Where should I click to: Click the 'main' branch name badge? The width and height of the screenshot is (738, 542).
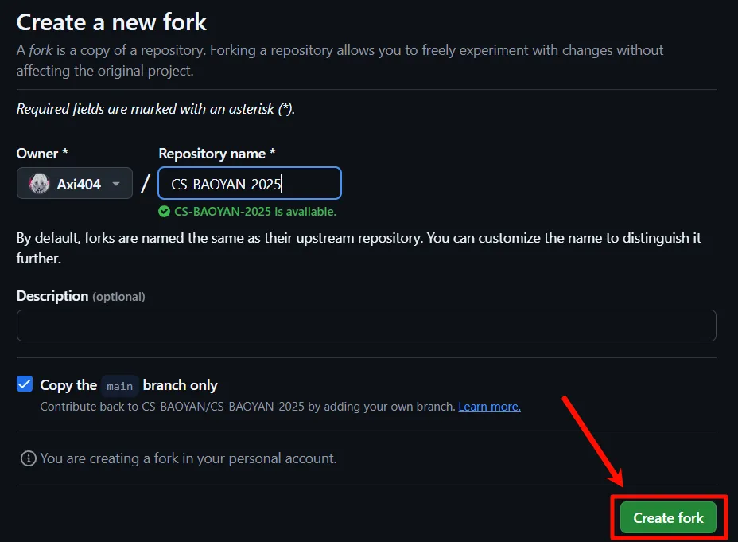tap(120, 386)
